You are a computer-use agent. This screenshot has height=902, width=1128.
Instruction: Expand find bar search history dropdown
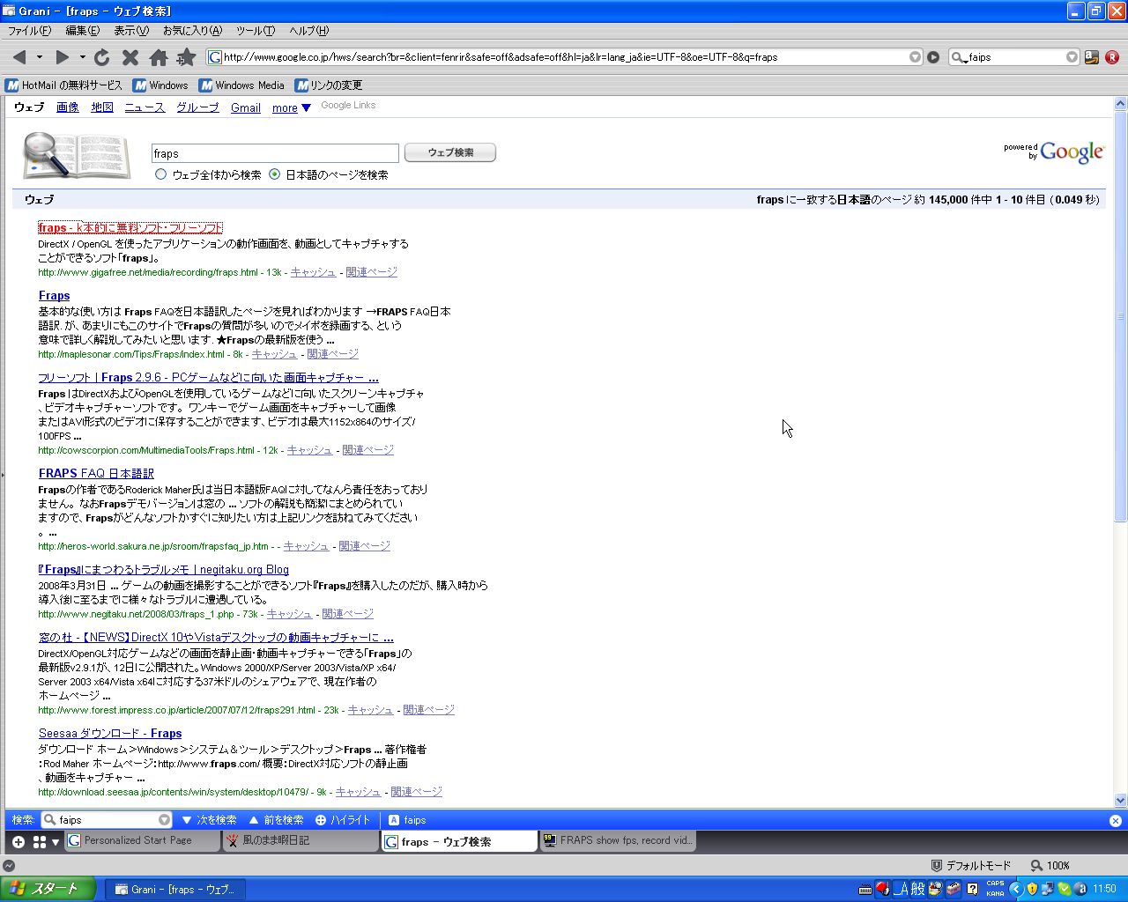pyautogui.click(x=164, y=820)
